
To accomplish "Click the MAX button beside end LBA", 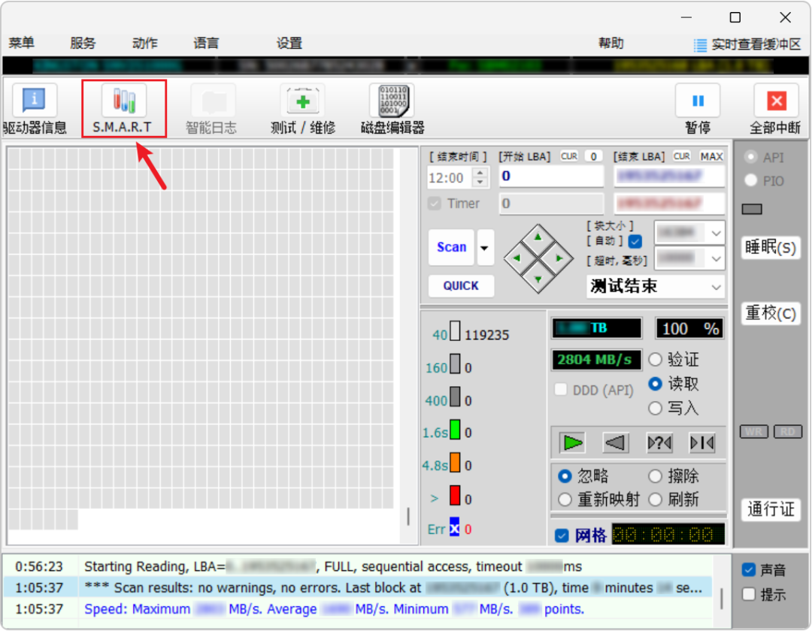I will click(x=711, y=157).
